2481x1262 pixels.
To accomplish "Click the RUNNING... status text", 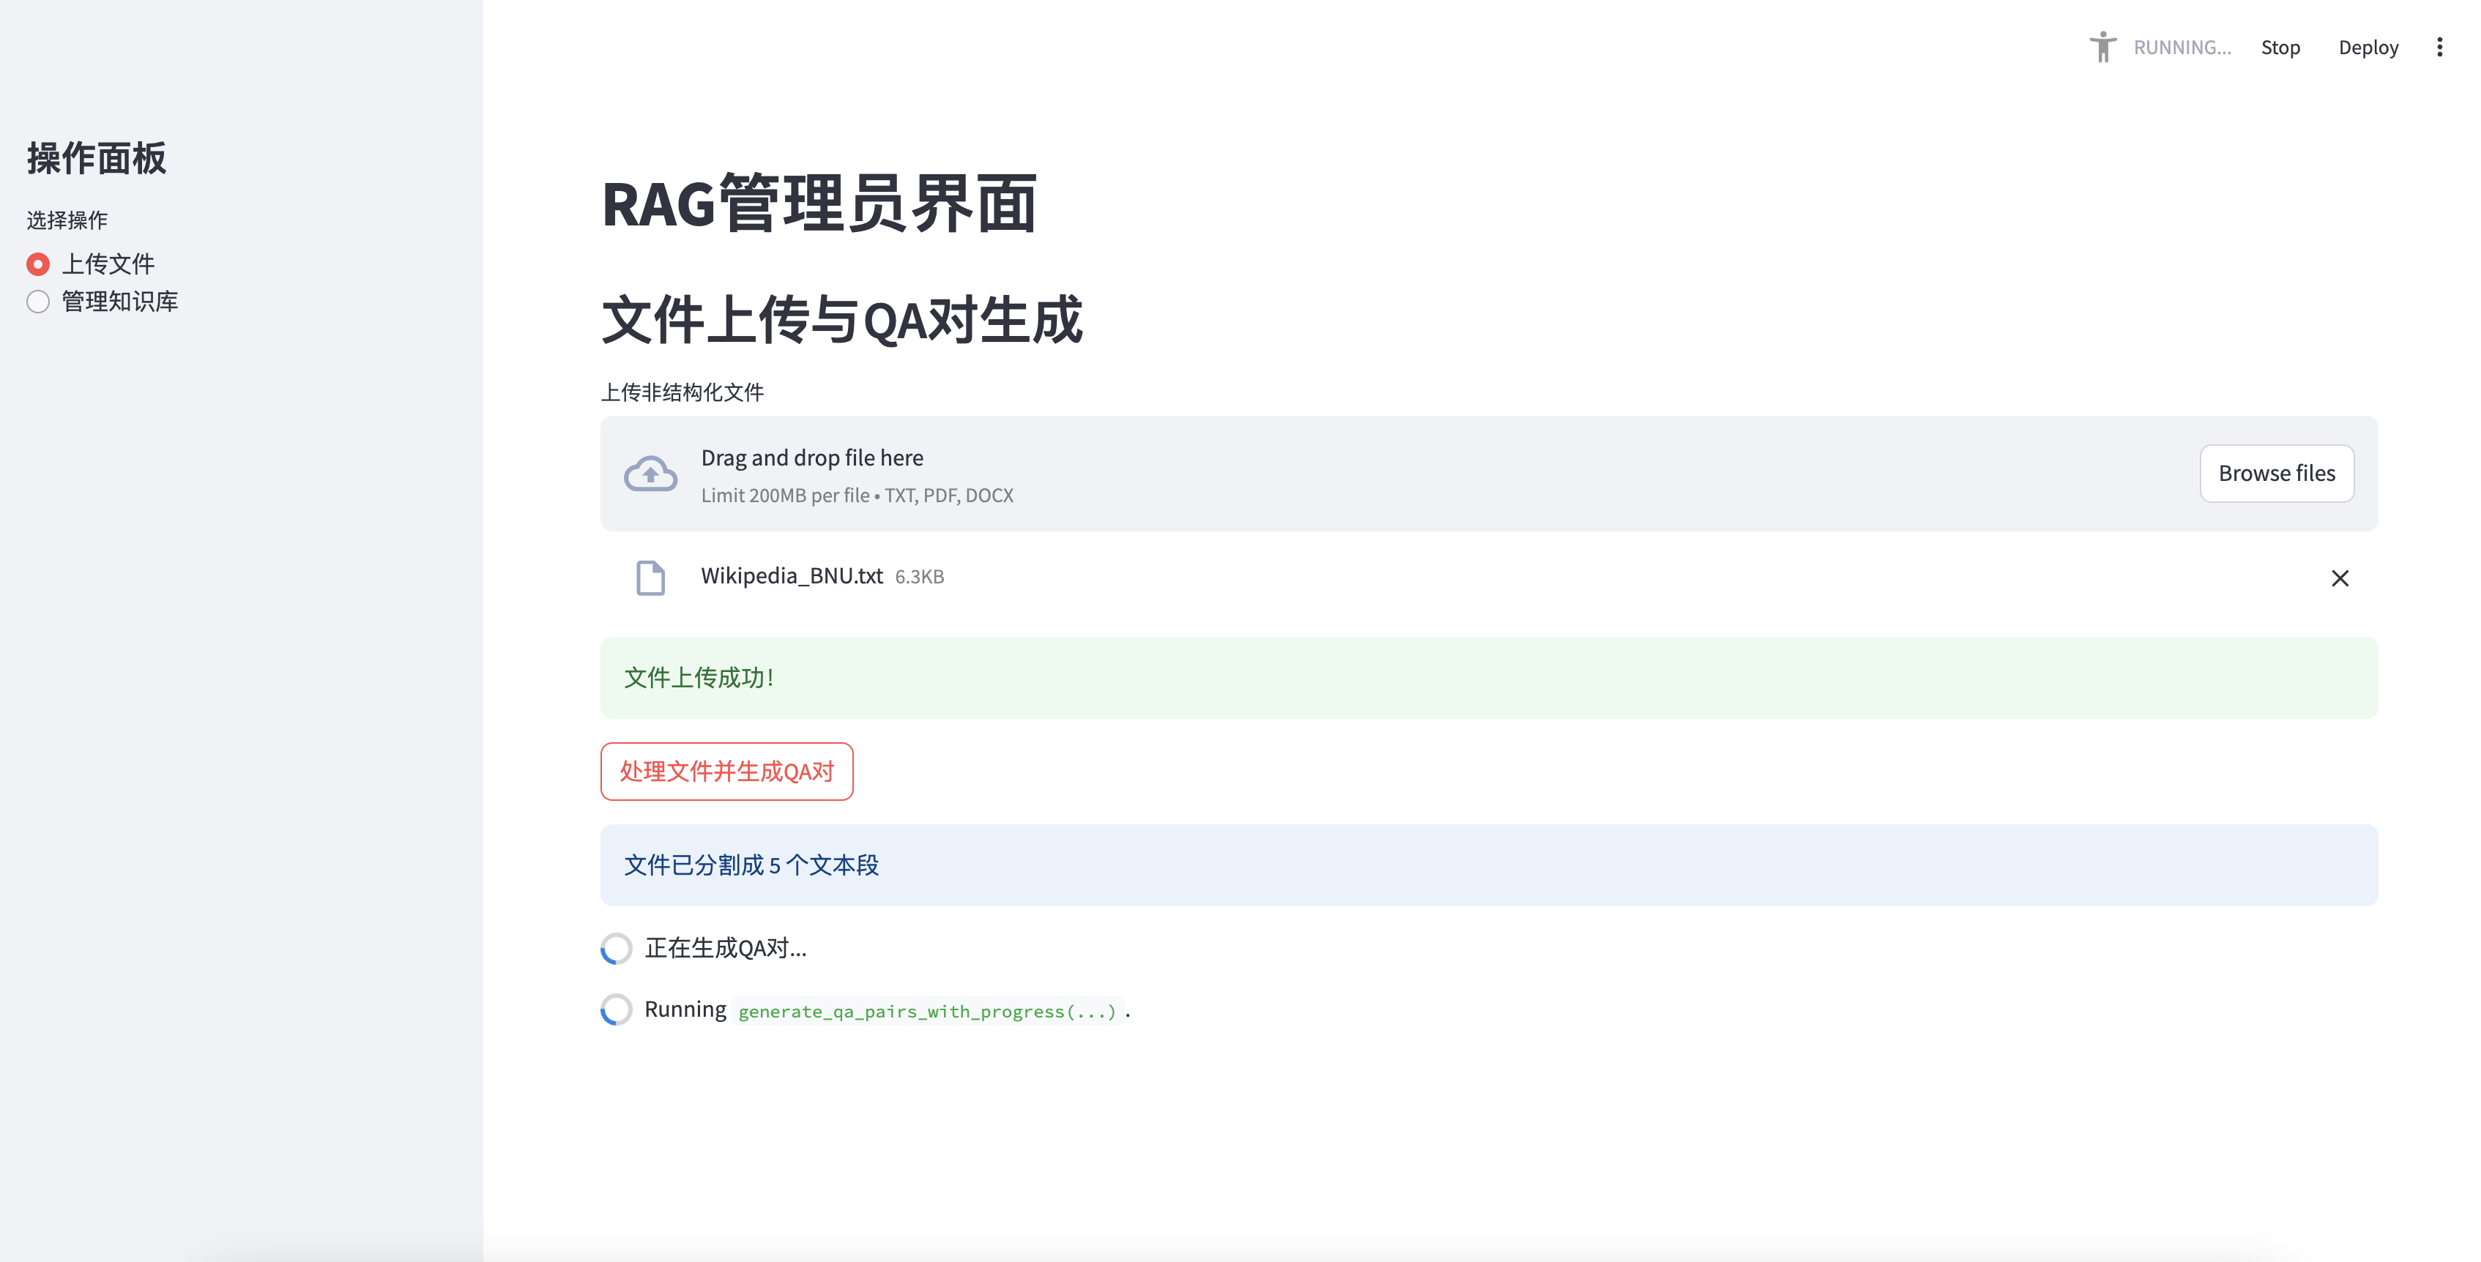I will click(x=2181, y=47).
